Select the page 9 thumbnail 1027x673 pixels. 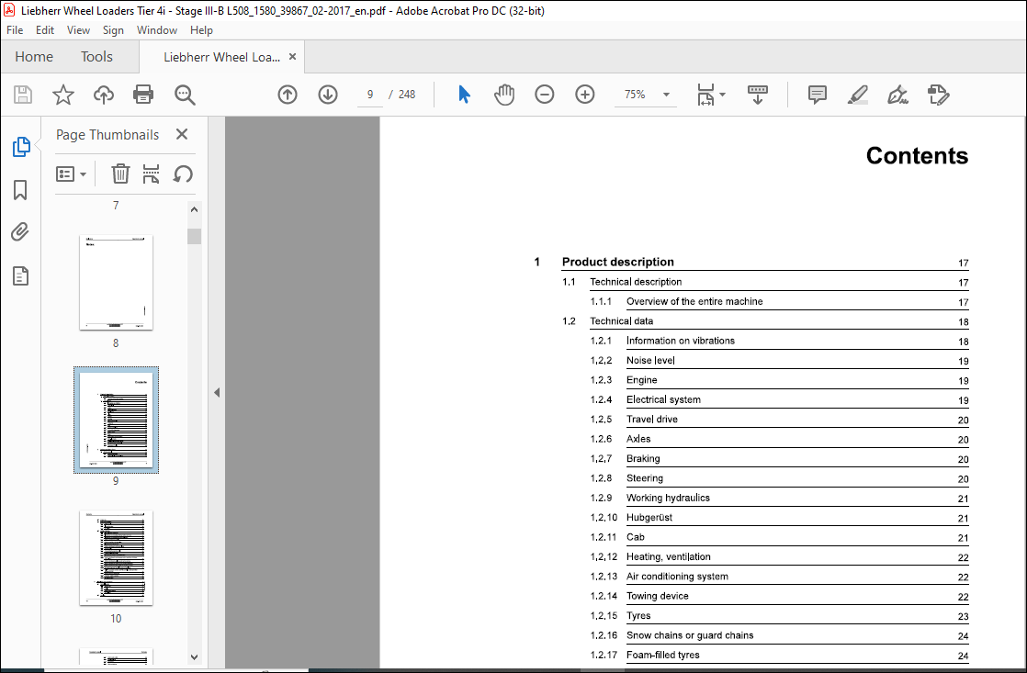116,421
